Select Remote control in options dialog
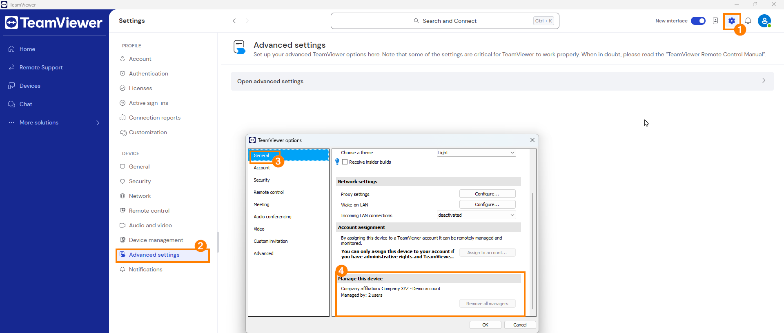784x333 pixels. 289,192
